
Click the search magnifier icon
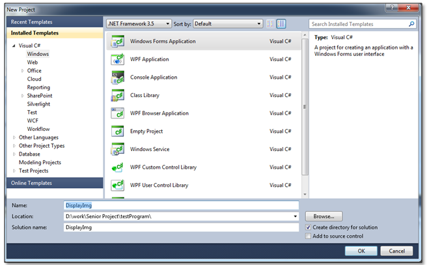411,24
